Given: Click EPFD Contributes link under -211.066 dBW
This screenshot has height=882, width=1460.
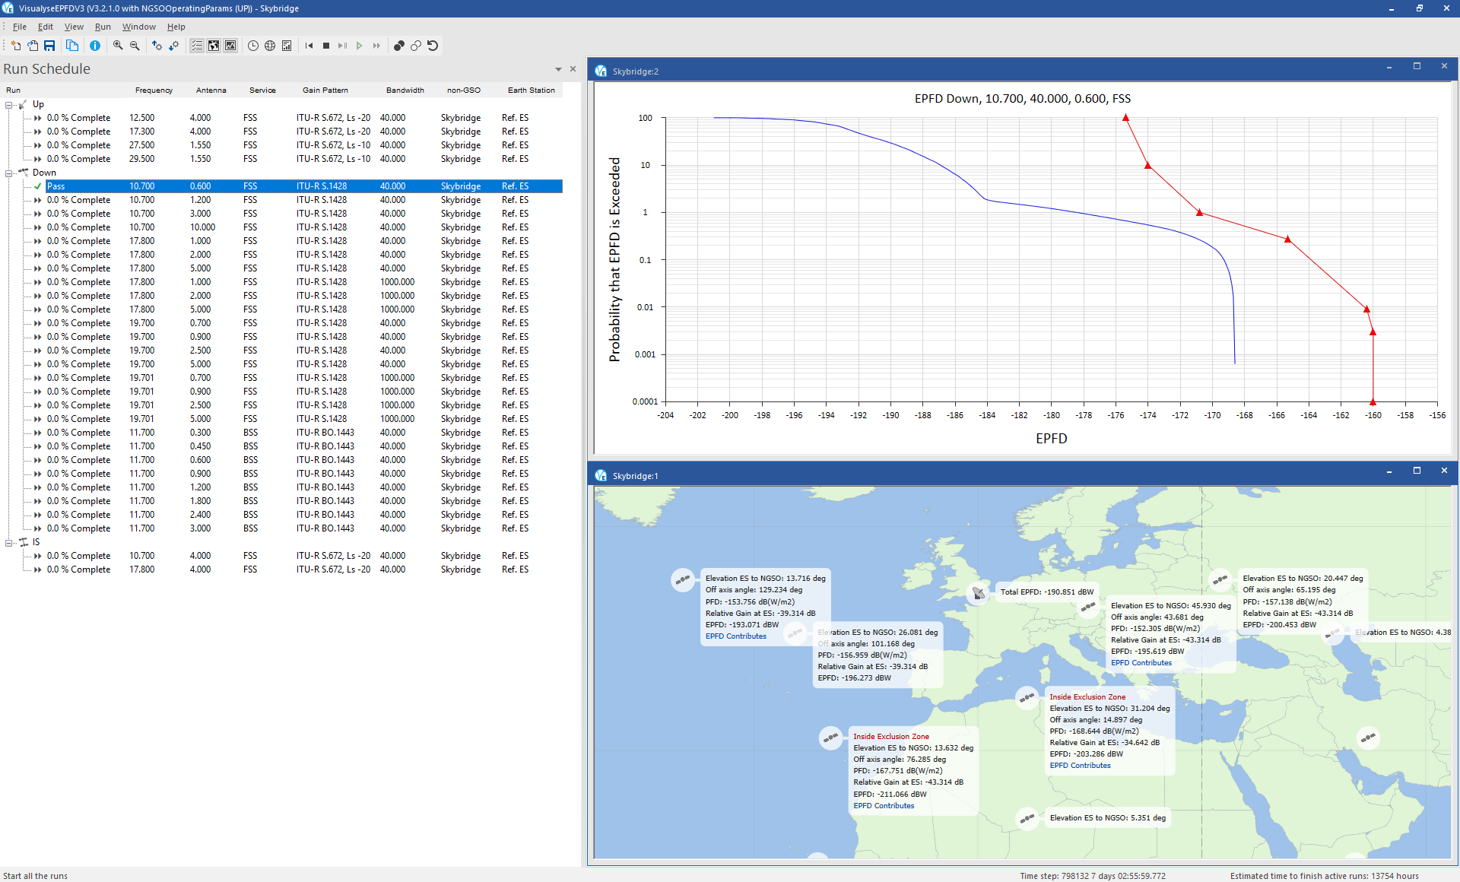Looking at the screenshot, I should coord(884,806).
